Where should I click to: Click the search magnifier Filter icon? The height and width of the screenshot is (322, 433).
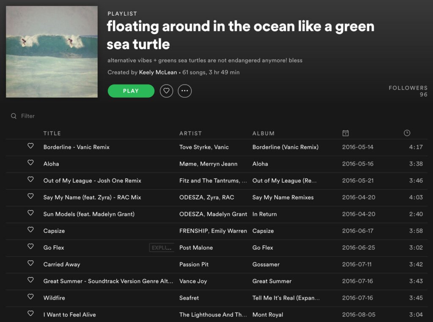tap(14, 116)
